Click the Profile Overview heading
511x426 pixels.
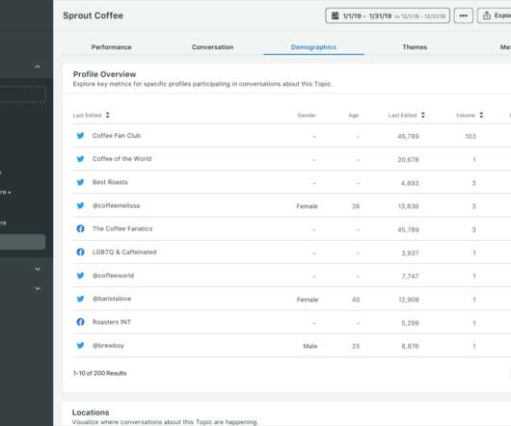coord(104,74)
